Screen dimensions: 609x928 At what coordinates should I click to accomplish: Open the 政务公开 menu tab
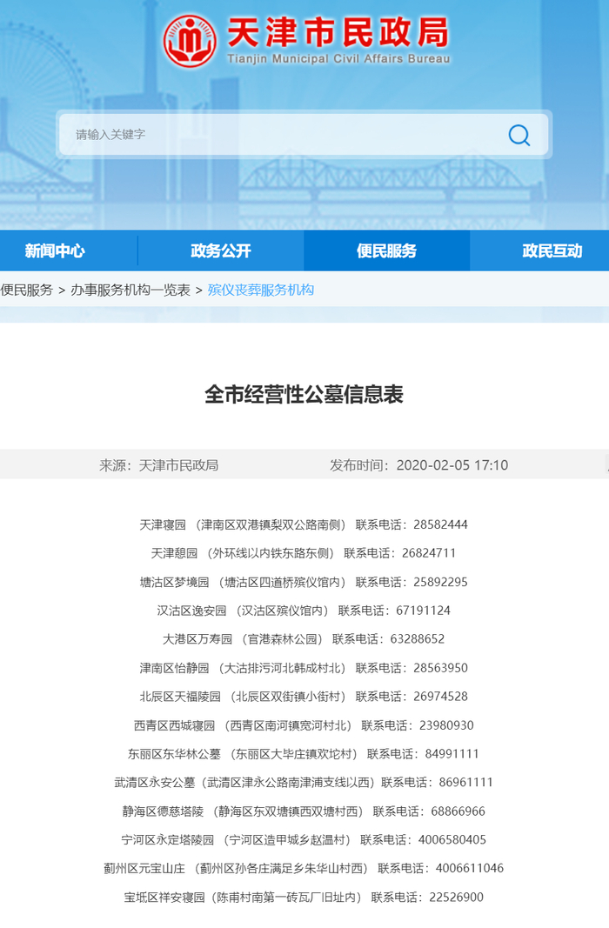221,251
